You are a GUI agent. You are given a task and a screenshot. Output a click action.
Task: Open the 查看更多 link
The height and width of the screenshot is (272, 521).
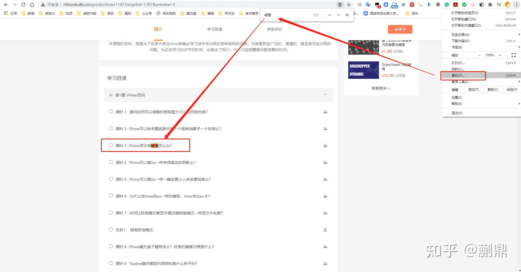coord(380,88)
